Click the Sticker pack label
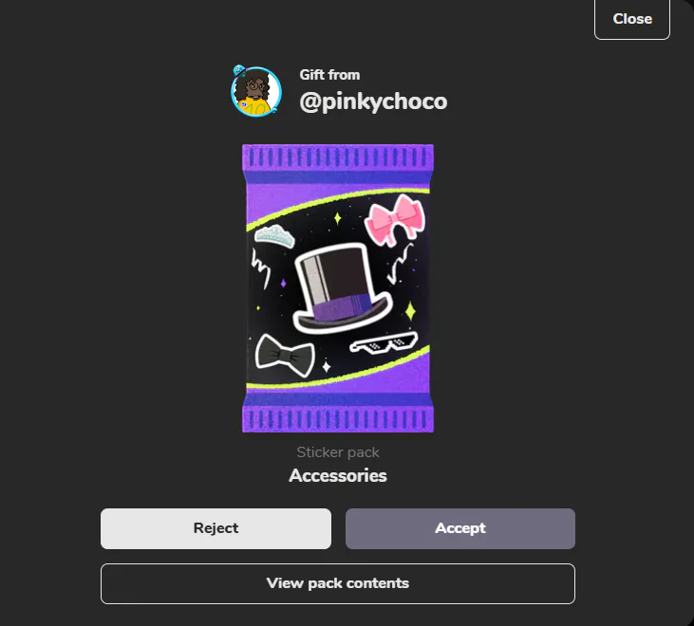 338,452
